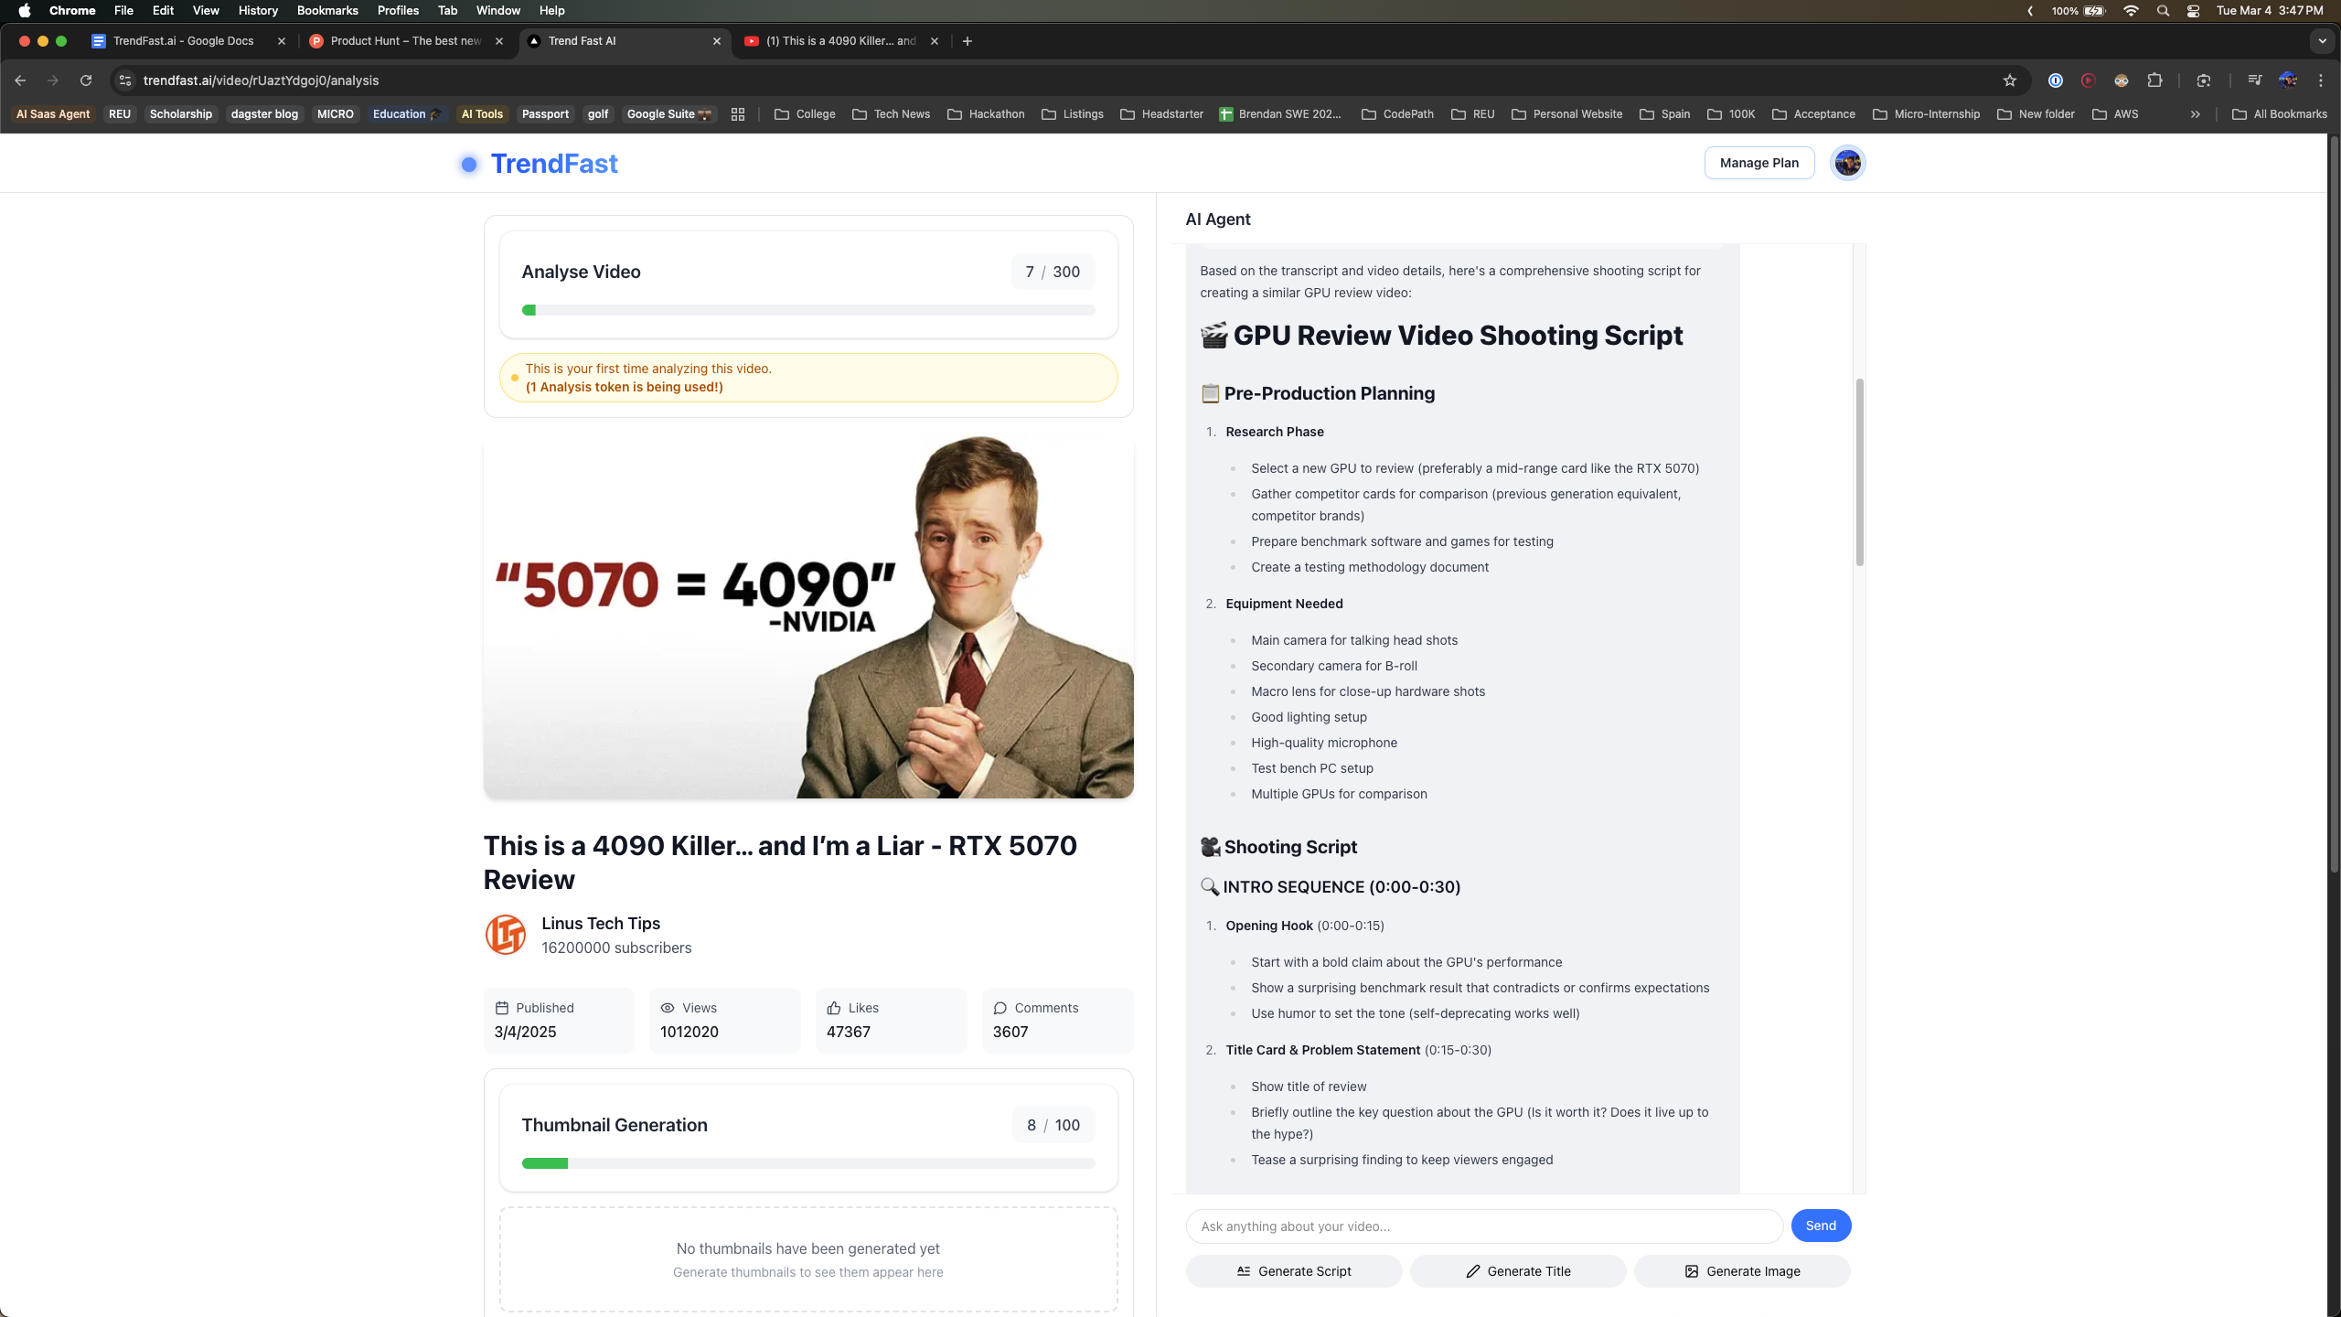Screen dimensions: 2341x1317
Task: Open the user profile avatar
Action: point(1847,163)
